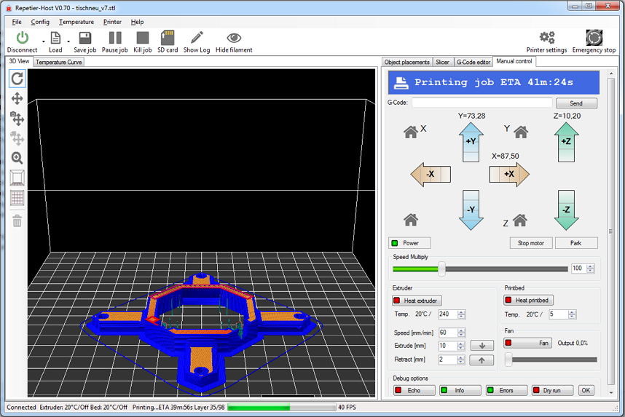The width and height of the screenshot is (625, 417).
Task: Pause the print job
Action: pyautogui.click(x=114, y=38)
